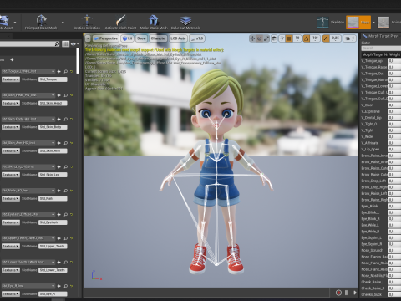Reset Std_Upper_Teeth material to default arrow

(x=72, y=238)
